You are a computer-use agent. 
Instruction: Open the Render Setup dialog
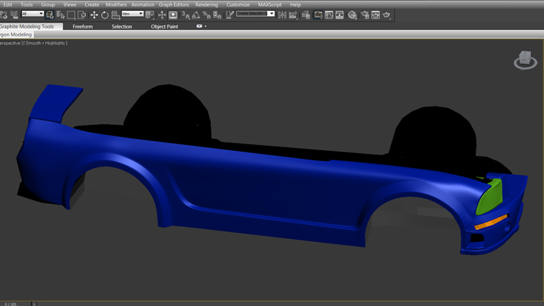[x=364, y=15]
